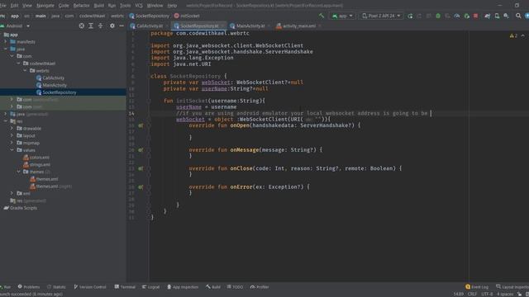The height and width of the screenshot is (297, 529).
Task: Click onOpen override gutter icon
Action: click(141, 125)
